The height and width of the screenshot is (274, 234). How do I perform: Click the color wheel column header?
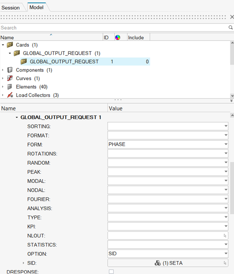[118, 37]
